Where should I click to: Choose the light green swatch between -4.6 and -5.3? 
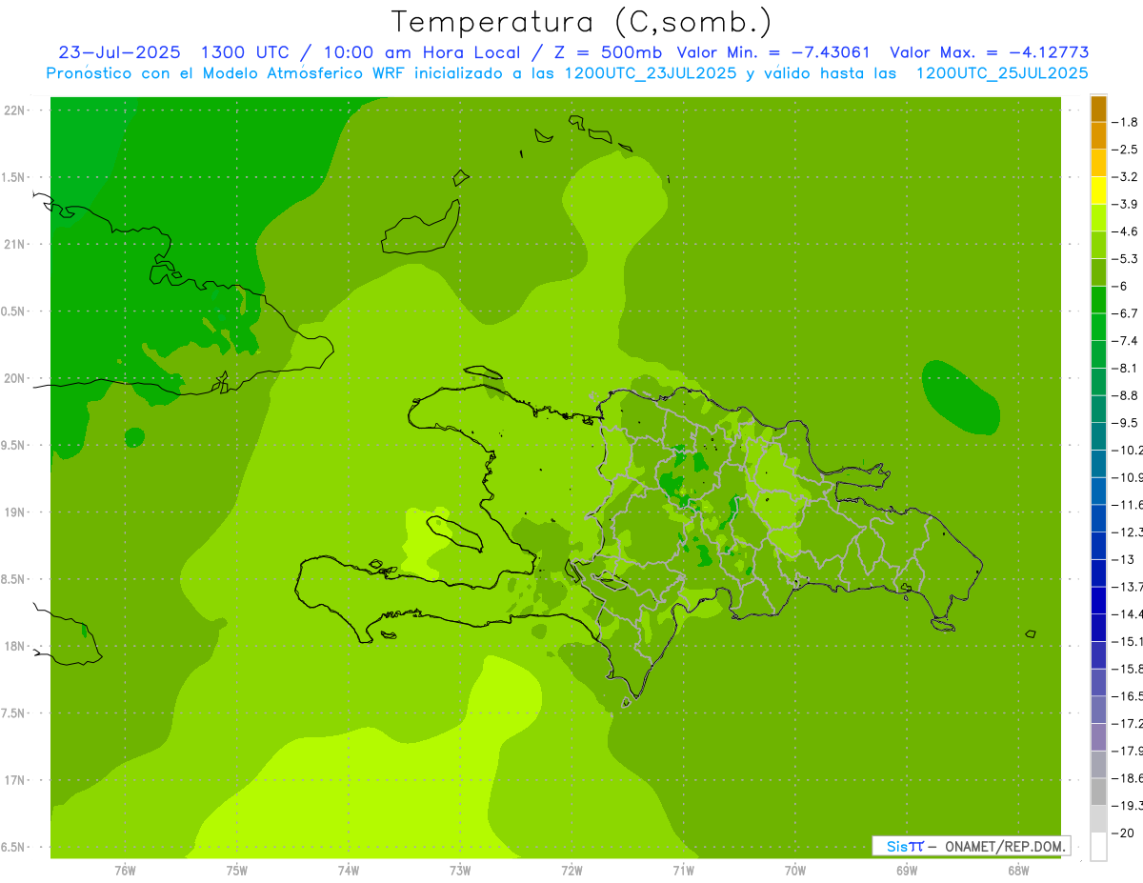pyautogui.click(x=1098, y=245)
